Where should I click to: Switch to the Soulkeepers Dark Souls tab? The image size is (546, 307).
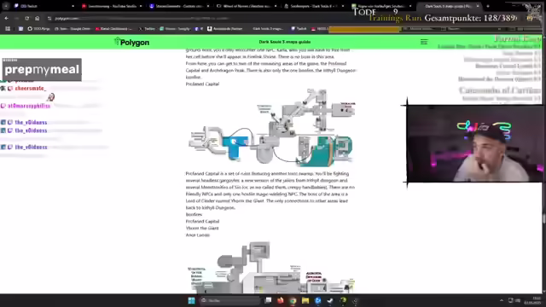[314, 6]
